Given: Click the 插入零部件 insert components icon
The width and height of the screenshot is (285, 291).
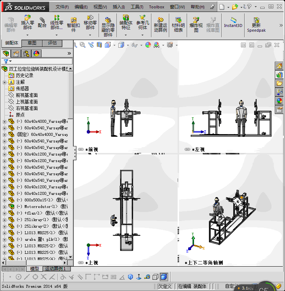Looking at the screenshot, I should (x=27, y=23).
